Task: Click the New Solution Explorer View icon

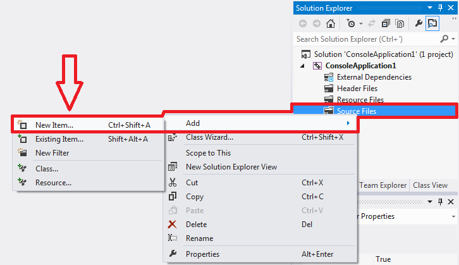Action: point(173,166)
